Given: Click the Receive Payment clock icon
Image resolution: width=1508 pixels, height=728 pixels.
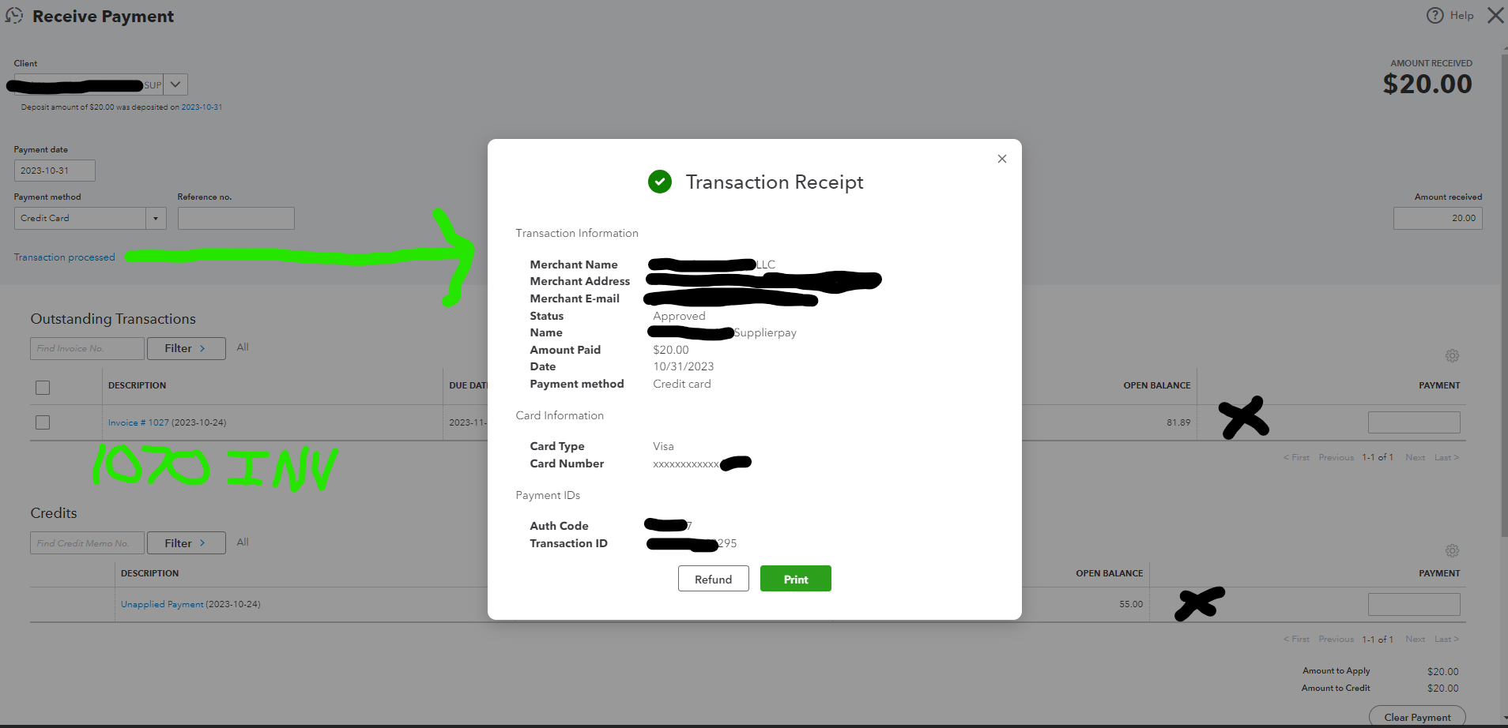Looking at the screenshot, I should (x=14, y=15).
